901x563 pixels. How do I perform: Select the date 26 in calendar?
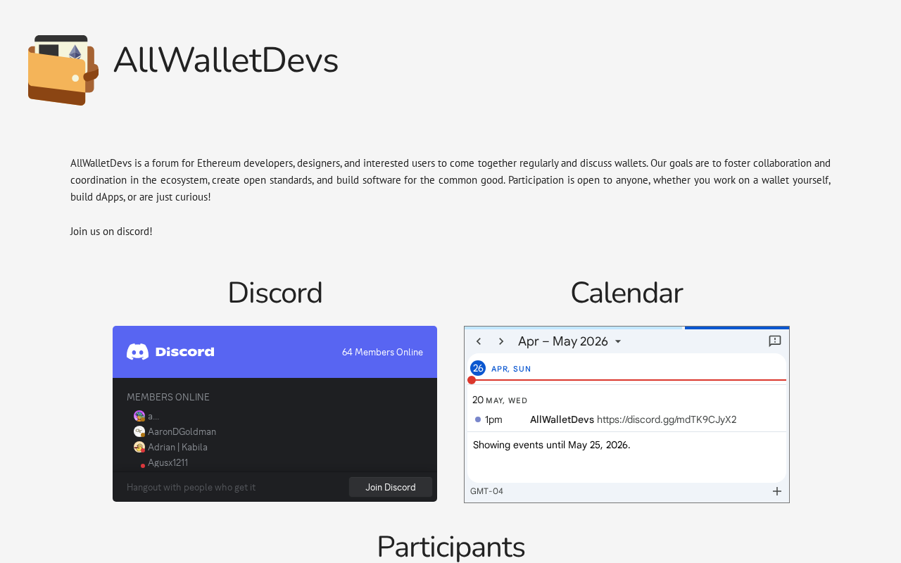tap(478, 368)
